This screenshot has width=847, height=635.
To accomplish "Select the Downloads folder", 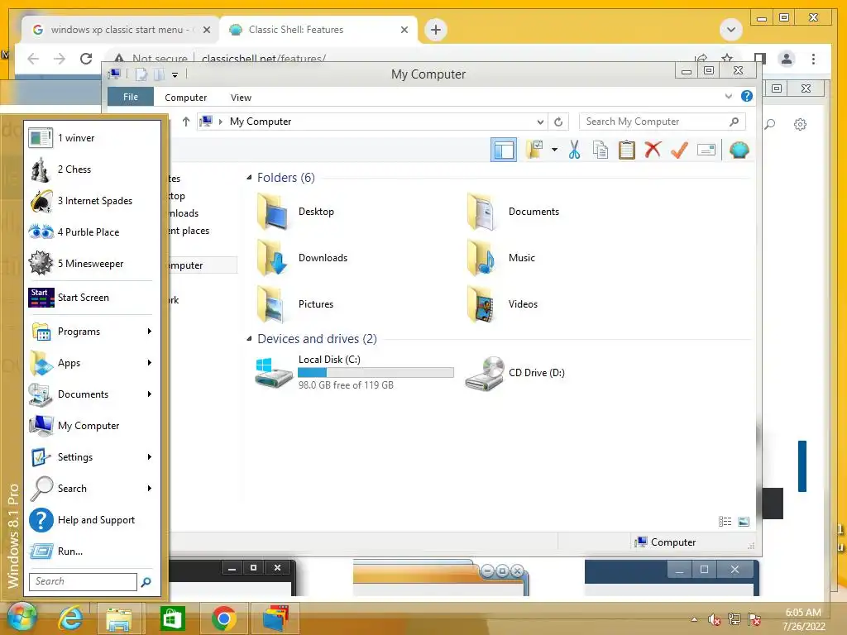I will [303, 258].
